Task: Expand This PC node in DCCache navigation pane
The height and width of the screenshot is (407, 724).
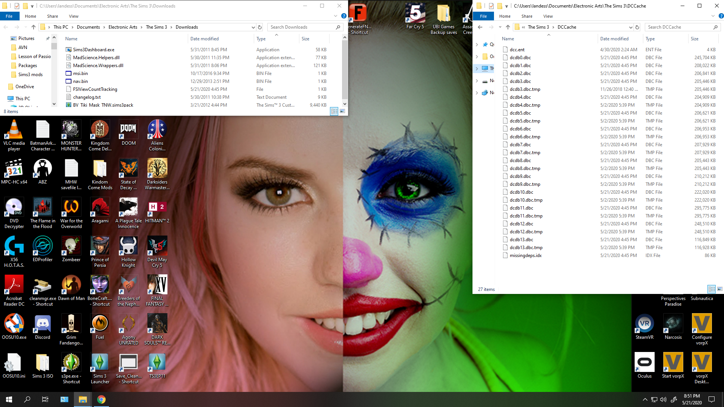Action: coord(477,69)
